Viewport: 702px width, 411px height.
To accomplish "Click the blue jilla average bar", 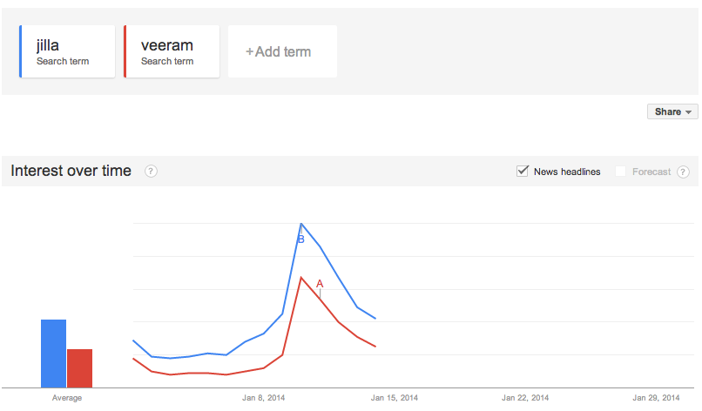I will [54, 354].
